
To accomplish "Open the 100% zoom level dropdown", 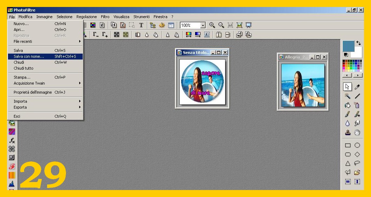I will pyautogui.click(x=203, y=25).
